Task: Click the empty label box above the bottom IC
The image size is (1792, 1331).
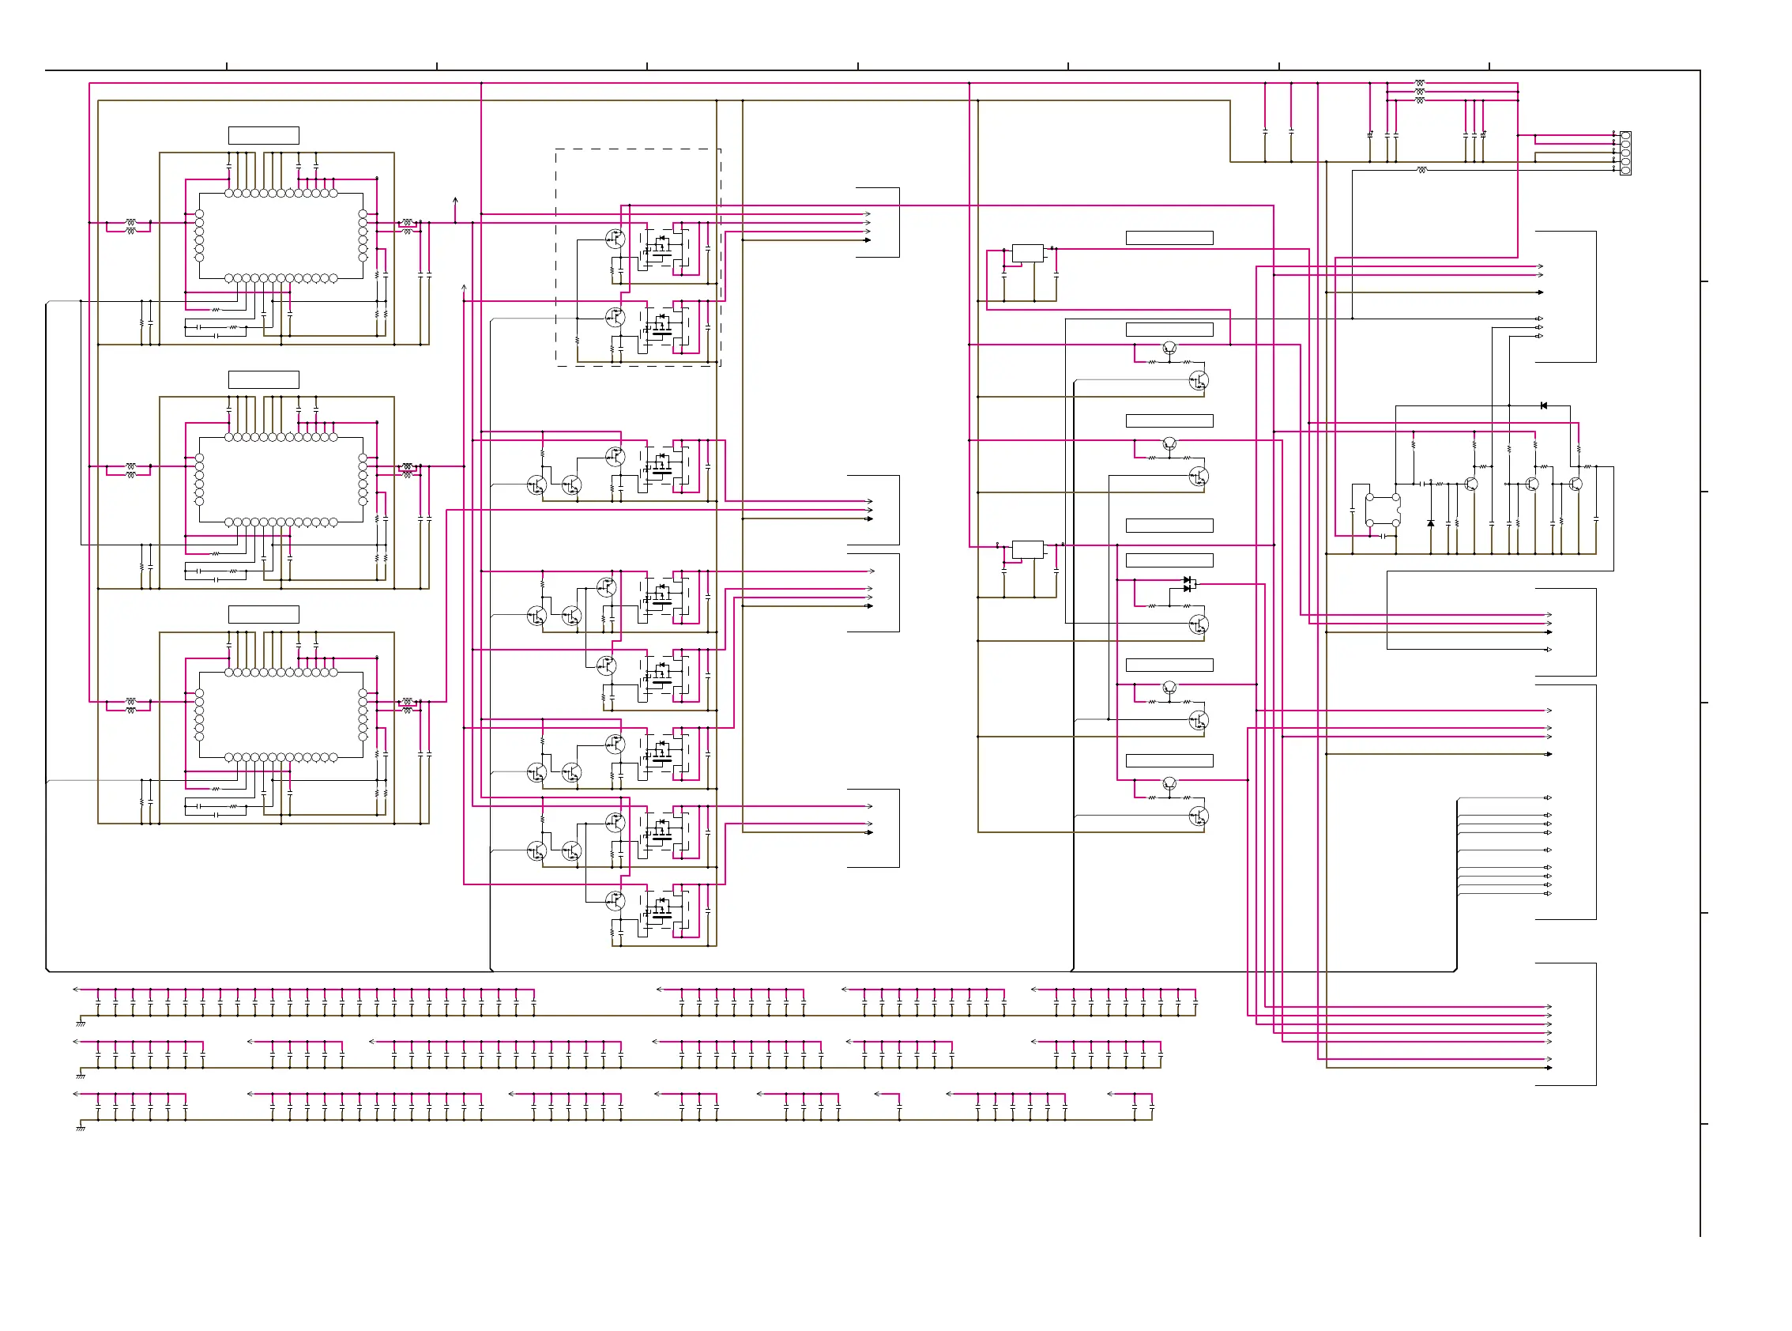Action: pos(263,614)
